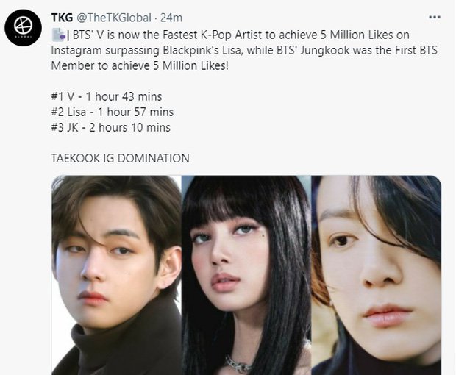The image size is (456, 375).
Task: Click the document emoji starting the tweet
Action: 59,35
